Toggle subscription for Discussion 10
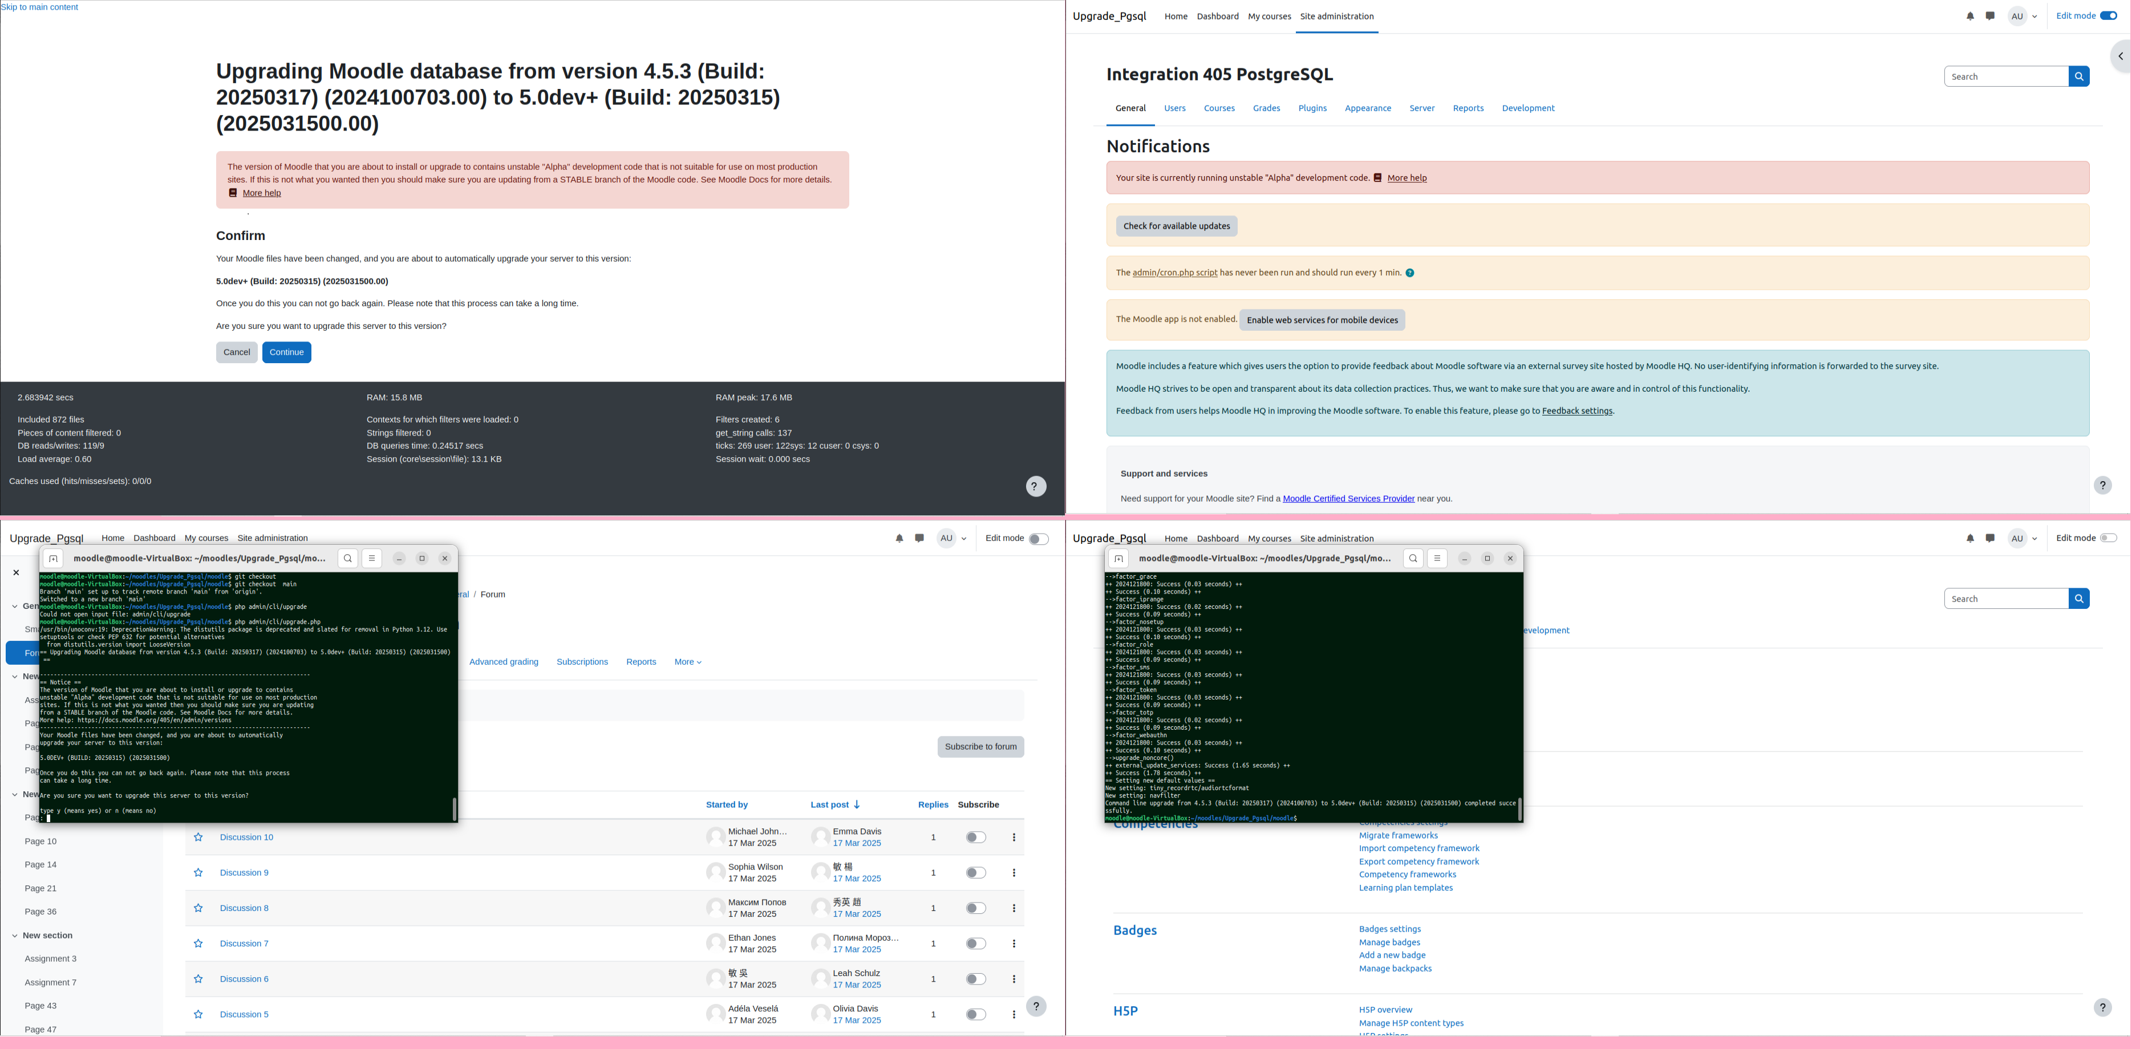2140x1049 pixels. 976,837
